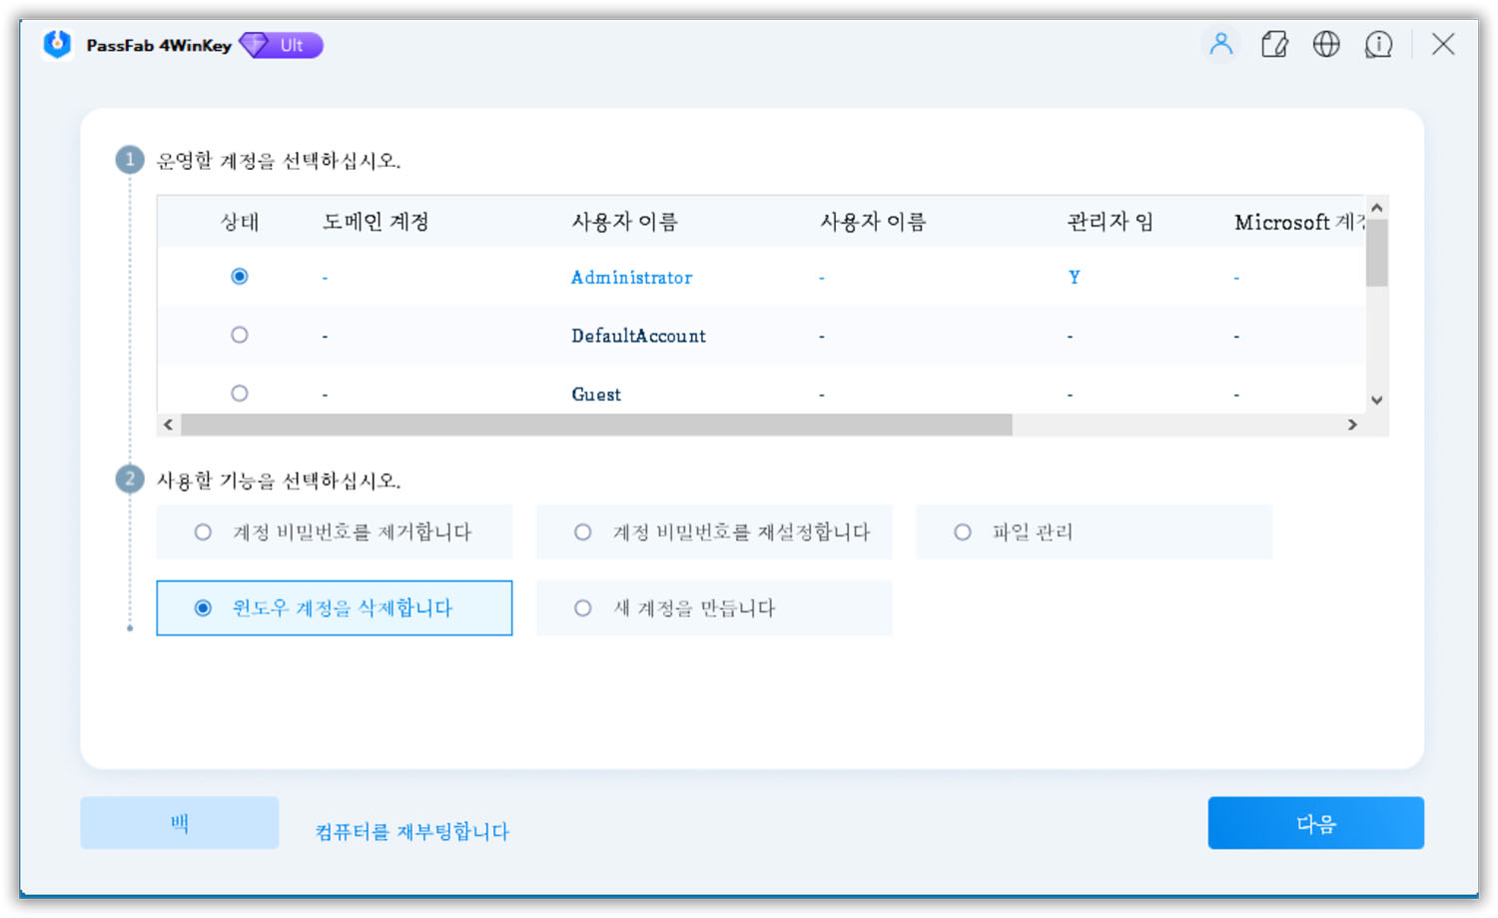Select the DefaultAccount radio button
The image size is (1498, 918).
[x=240, y=335]
